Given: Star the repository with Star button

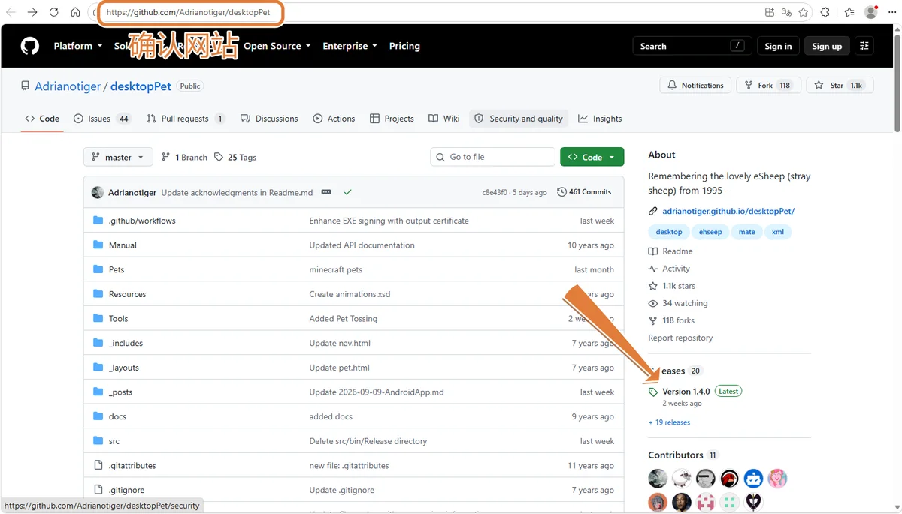Looking at the screenshot, I should pyautogui.click(x=840, y=86).
